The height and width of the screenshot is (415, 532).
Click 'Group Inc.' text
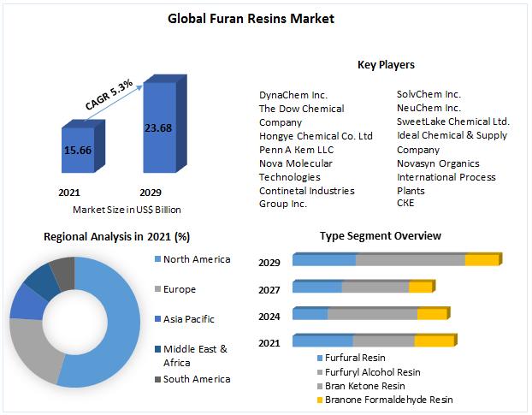click(x=283, y=204)
